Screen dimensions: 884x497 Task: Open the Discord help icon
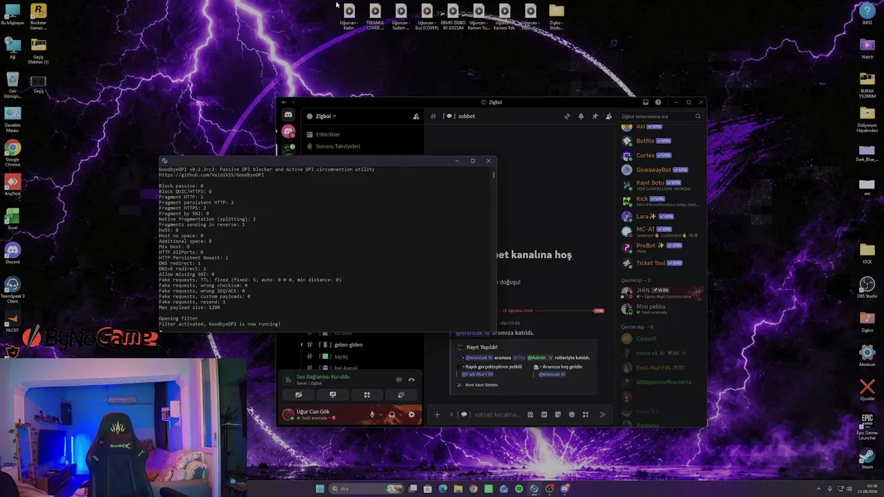tap(658, 102)
